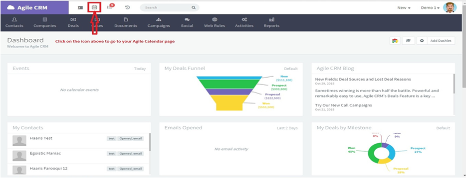Open the Campaigns section
The image size is (467, 180).
pos(159,22)
